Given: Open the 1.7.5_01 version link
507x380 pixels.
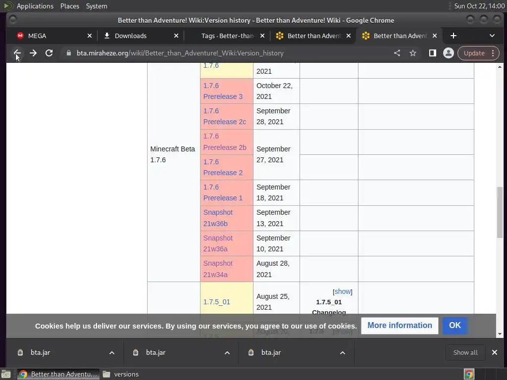Looking at the screenshot, I should [217, 302].
